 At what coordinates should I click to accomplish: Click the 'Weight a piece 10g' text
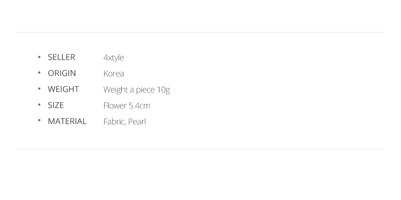(136, 90)
